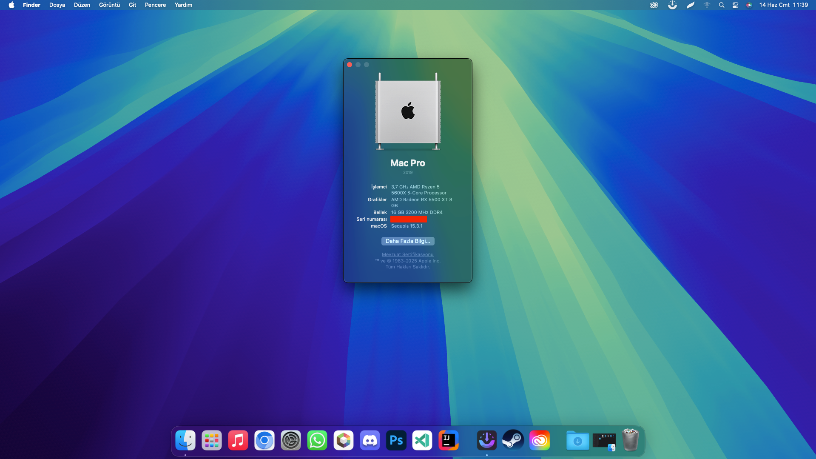
Task: Click the AMD Radeon RX 5500 XT value
Action: click(421, 202)
